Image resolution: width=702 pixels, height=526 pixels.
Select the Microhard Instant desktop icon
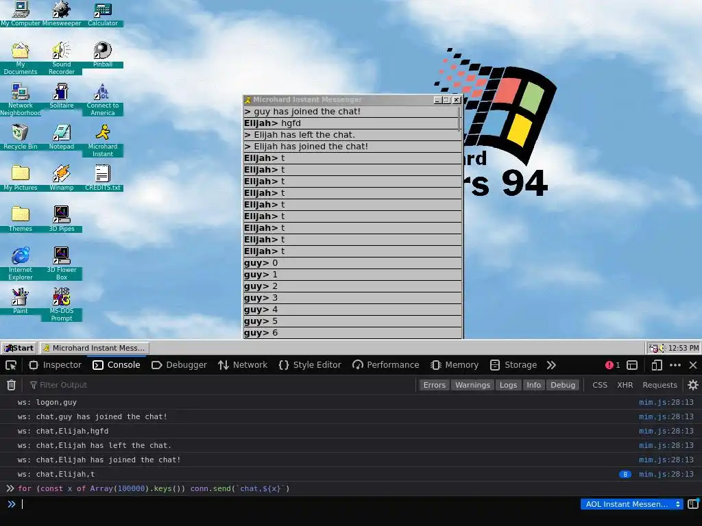point(103,140)
